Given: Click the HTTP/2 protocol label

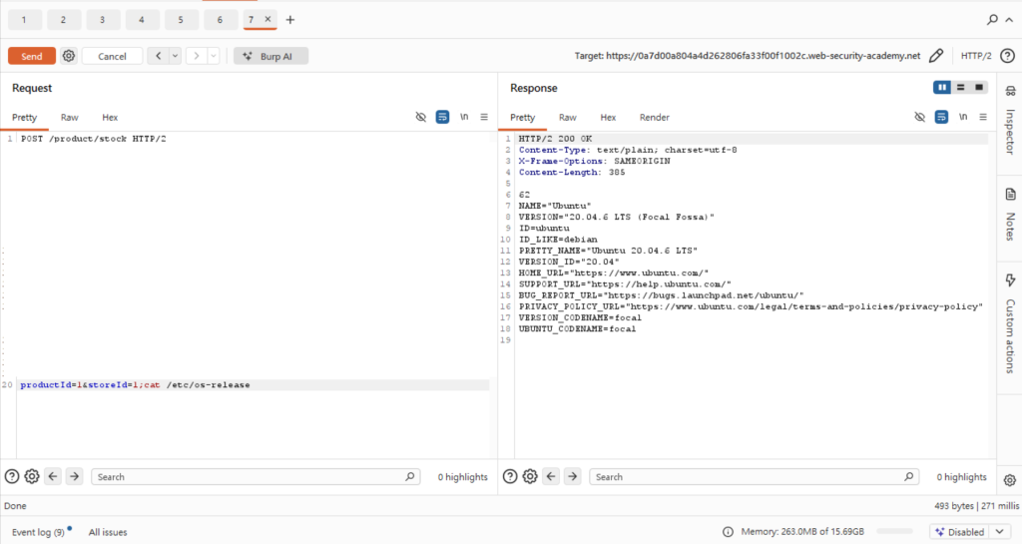Looking at the screenshot, I should 976,56.
